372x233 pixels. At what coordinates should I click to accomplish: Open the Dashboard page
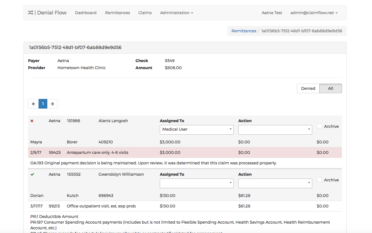86,13
